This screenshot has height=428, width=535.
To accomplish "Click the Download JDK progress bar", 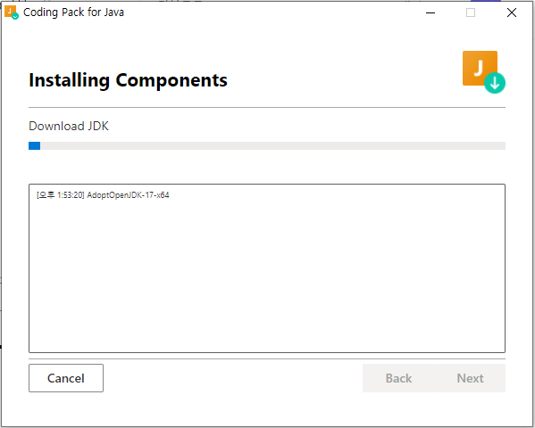I will pyautogui.click(x=267, y=146).
